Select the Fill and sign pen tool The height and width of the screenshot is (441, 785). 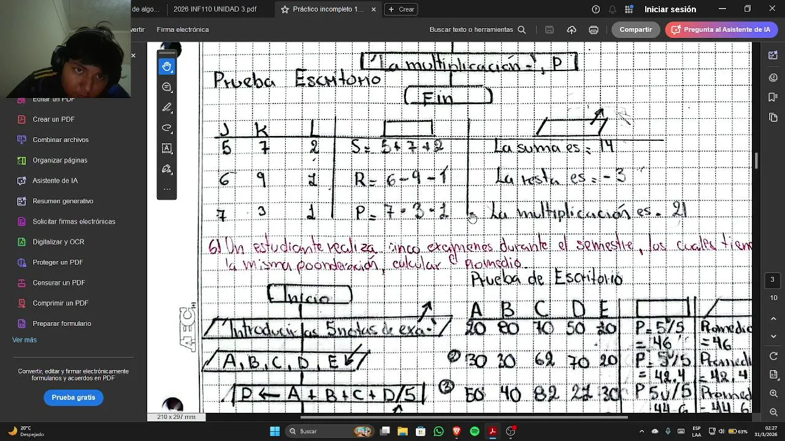[167, 168]
